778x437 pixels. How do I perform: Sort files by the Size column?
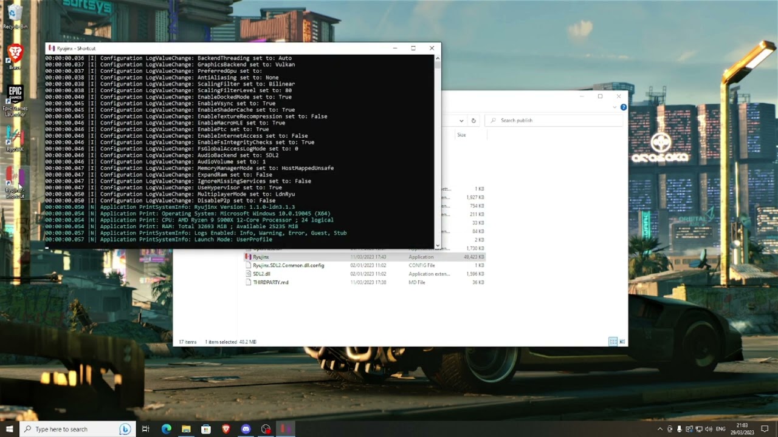[x=462, y=135]
